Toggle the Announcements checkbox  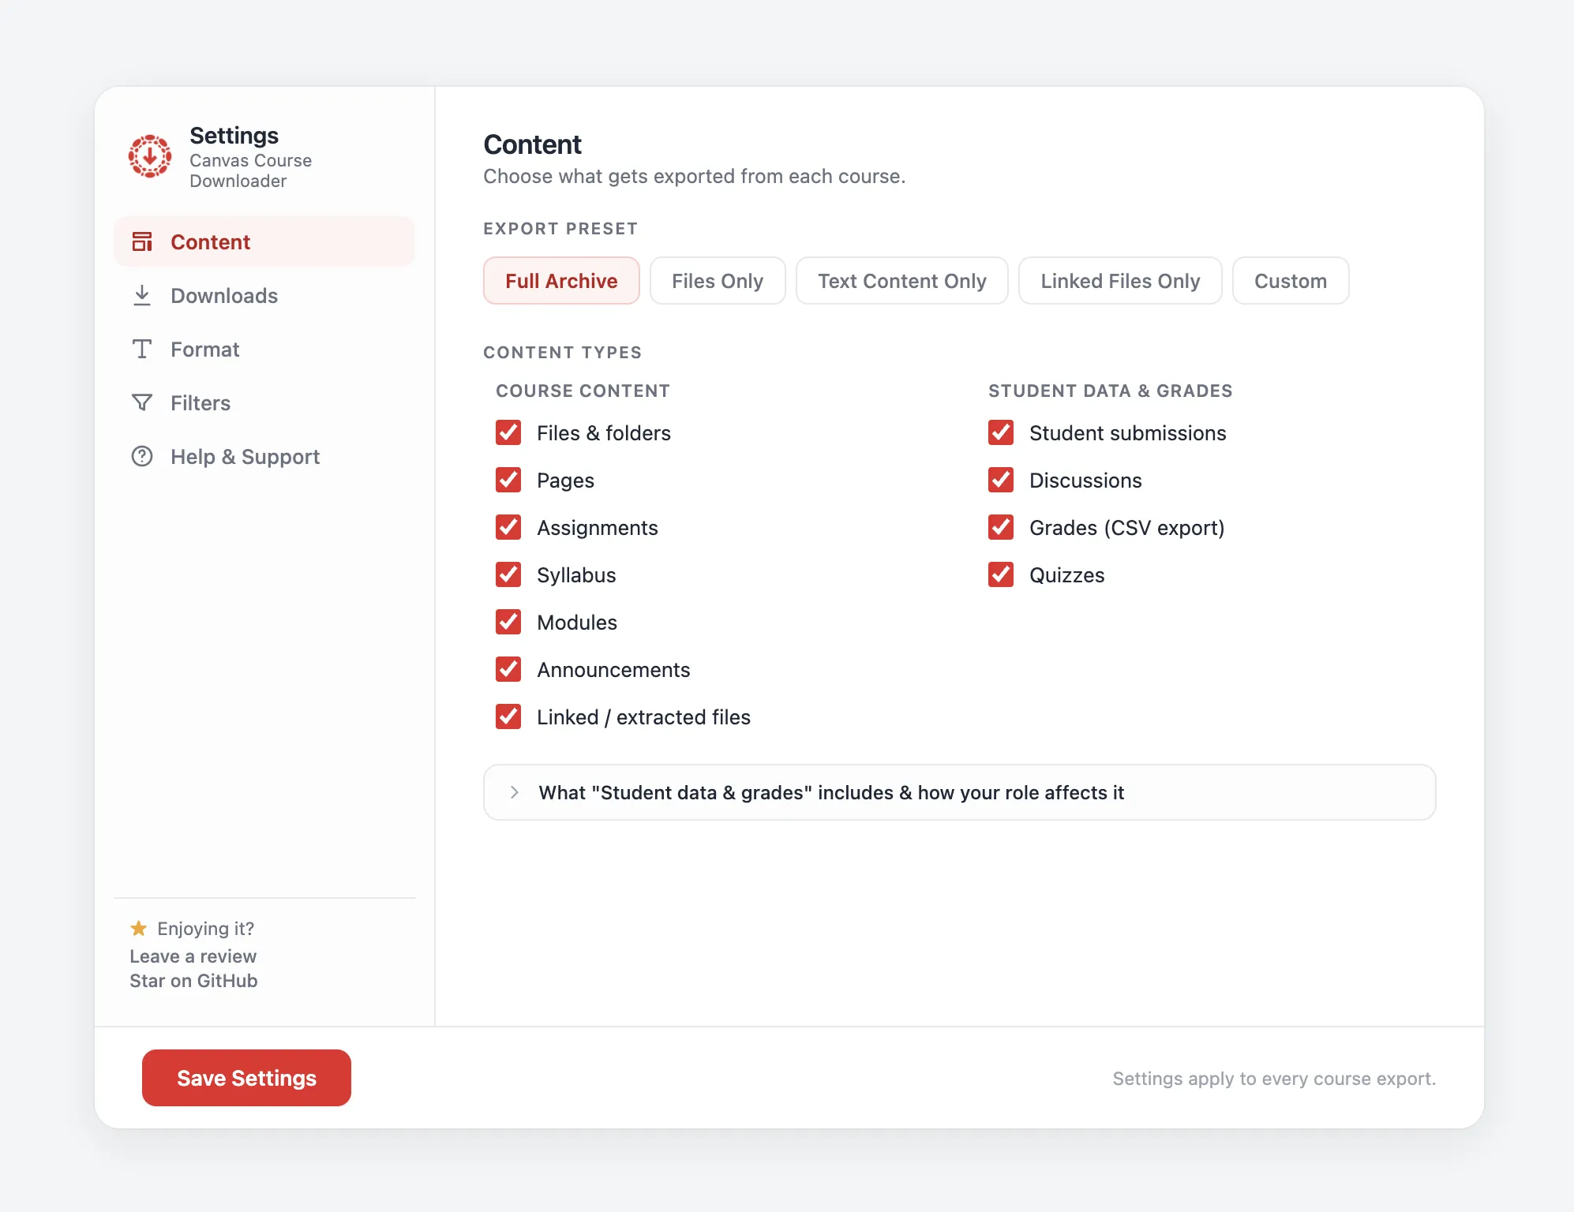click(508, 669)
